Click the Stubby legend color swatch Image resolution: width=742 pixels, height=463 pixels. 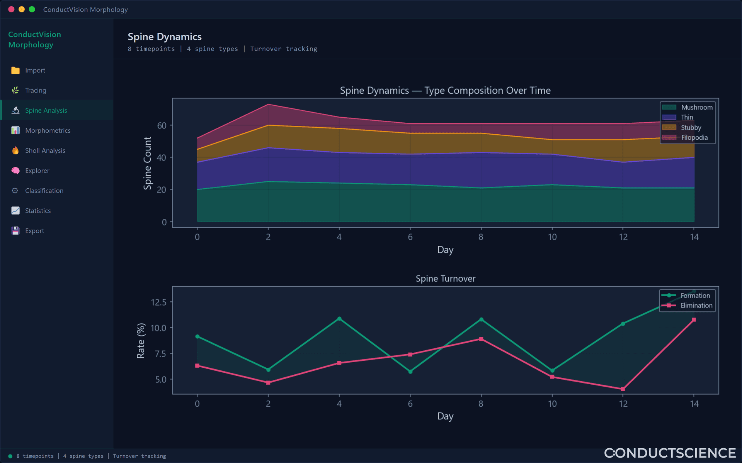click(669, 127)
